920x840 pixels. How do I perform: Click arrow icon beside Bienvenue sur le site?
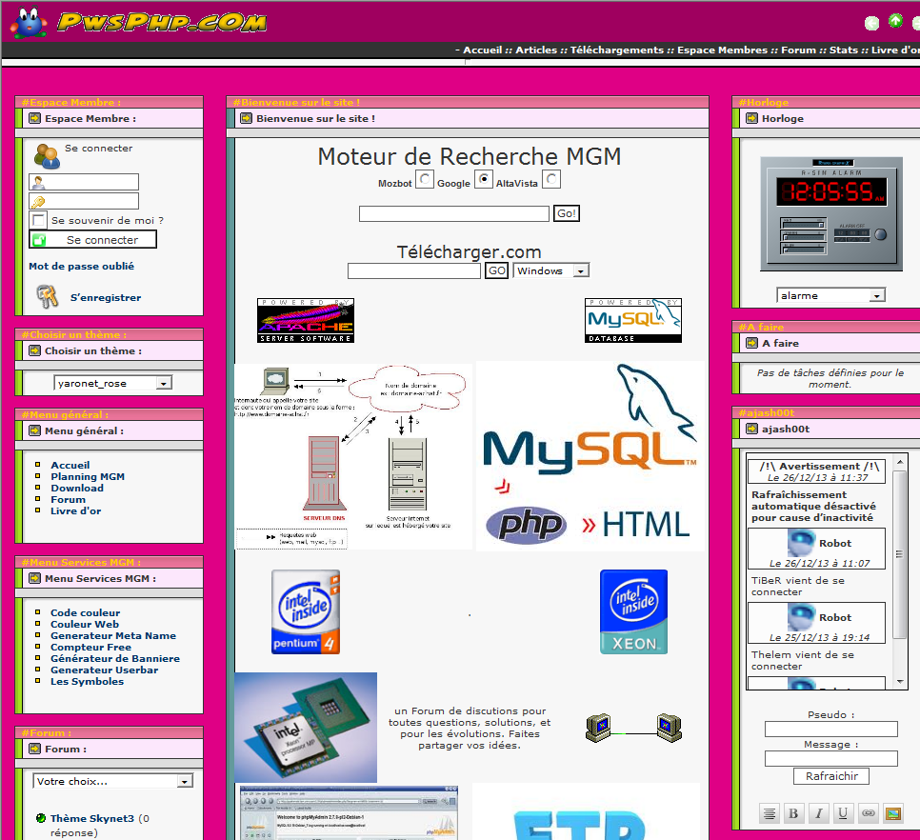[246, 118]
